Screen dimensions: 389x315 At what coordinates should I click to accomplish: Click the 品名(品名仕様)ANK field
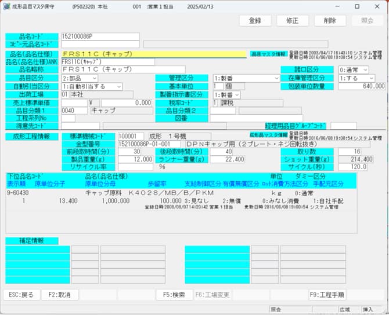click(x=108, y=61)
